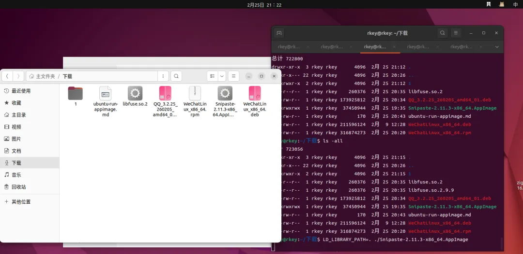523x254 pixels.
Task: Select the ubuntu-run-appimage.md file icon
Action: point(106,93)
